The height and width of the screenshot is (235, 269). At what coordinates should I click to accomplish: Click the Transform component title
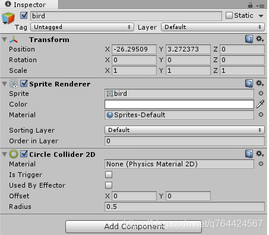pos(49,40)
